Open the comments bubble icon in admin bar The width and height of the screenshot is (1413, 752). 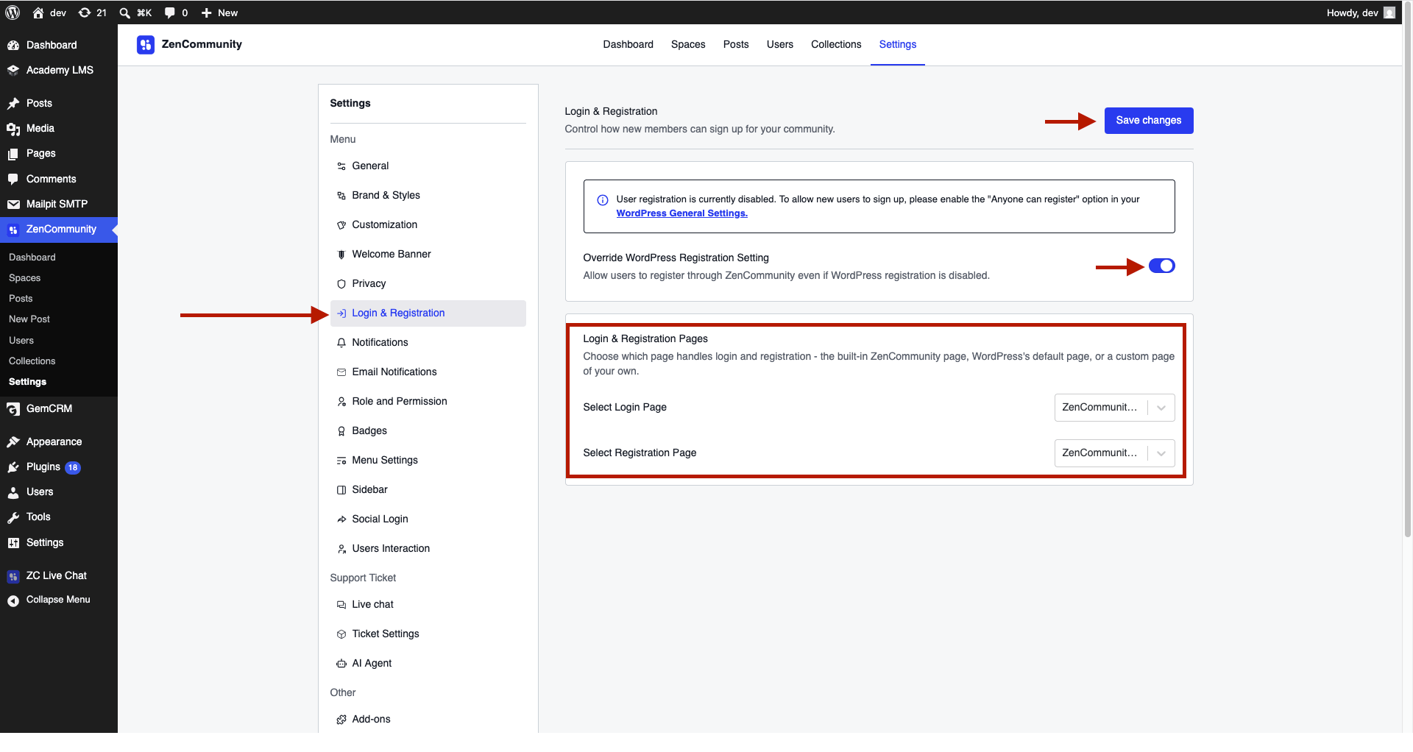pos(170,13)
